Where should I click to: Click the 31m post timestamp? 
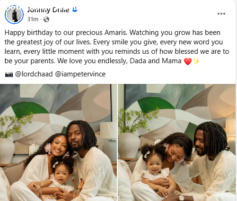click(x=33, y=19)
